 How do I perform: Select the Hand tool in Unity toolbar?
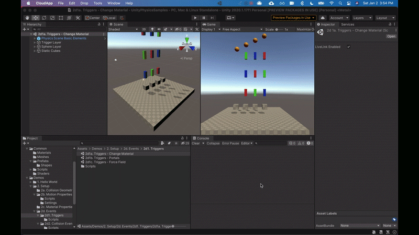[x=27, y=18]
